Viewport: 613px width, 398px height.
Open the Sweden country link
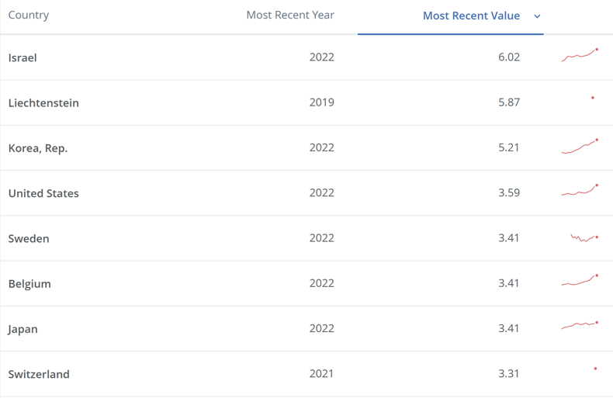[29, 238]
